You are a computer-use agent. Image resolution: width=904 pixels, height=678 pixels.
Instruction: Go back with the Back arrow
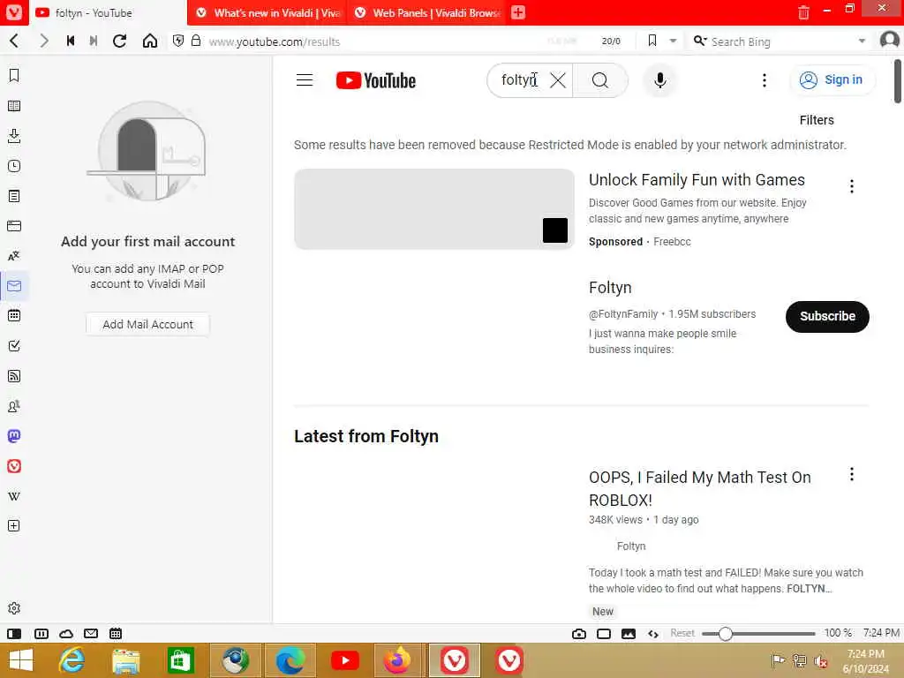click(15, 41)
